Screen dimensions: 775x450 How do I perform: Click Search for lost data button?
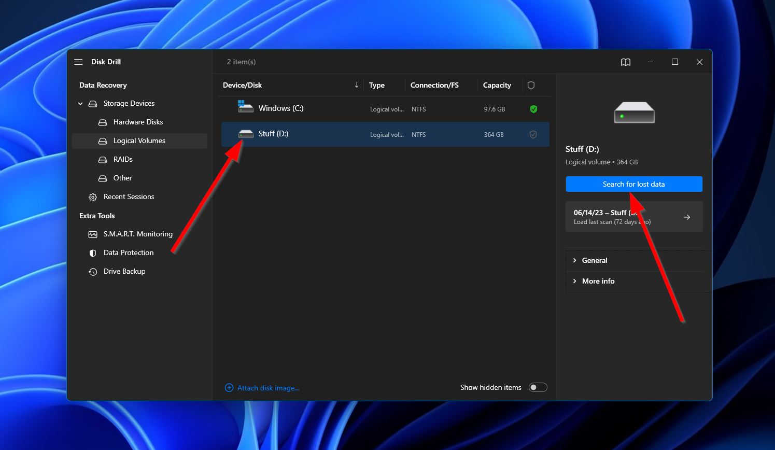point(634,184)
